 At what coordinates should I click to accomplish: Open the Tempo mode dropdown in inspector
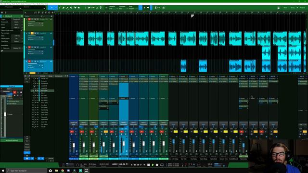point(17,19)
